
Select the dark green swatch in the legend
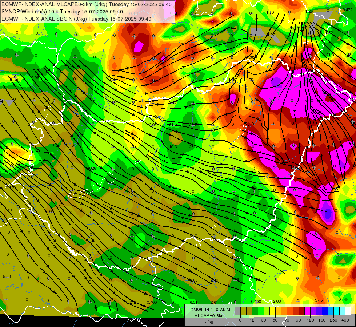255,311
